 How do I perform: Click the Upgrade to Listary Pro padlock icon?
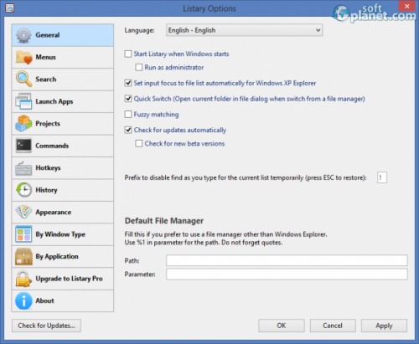pos(23,279)
